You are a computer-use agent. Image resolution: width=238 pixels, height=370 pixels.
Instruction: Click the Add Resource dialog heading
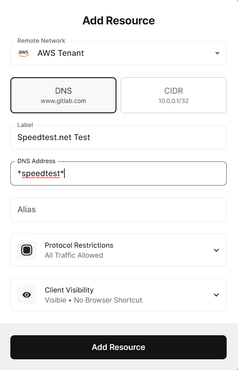[x=118, y=21]
